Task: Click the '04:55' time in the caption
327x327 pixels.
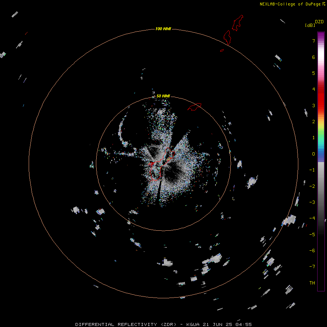Action: coord(243,324)
